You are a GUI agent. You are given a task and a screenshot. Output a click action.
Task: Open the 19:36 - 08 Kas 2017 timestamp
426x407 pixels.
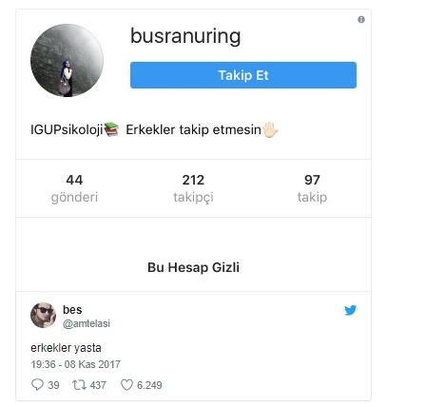[75, 364]
